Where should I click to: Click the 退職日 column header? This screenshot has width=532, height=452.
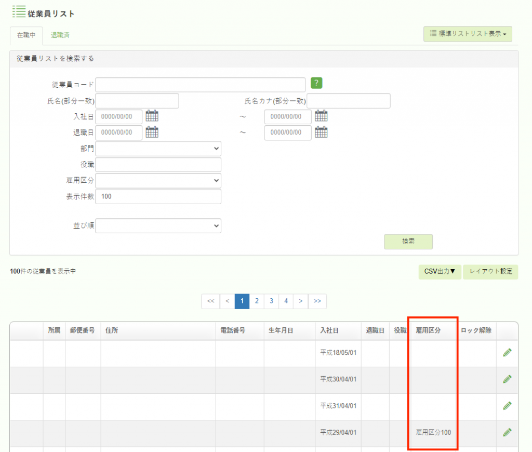(x=375, y=330)
